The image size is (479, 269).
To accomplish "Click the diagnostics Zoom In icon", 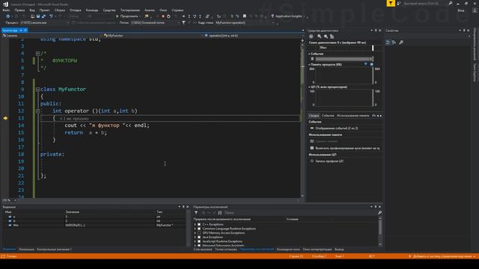I will [x=320, y=37].
